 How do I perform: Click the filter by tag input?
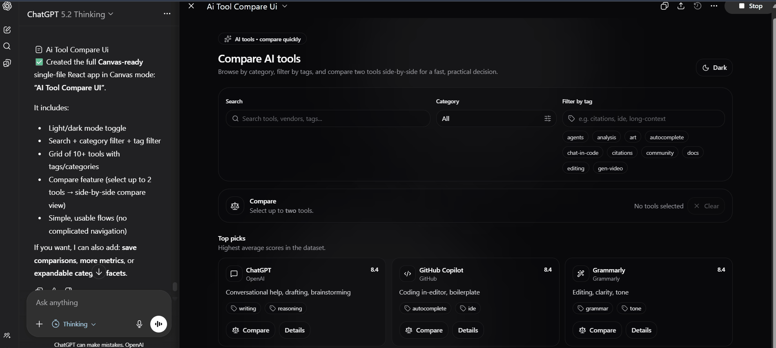(x=643, y=118)
